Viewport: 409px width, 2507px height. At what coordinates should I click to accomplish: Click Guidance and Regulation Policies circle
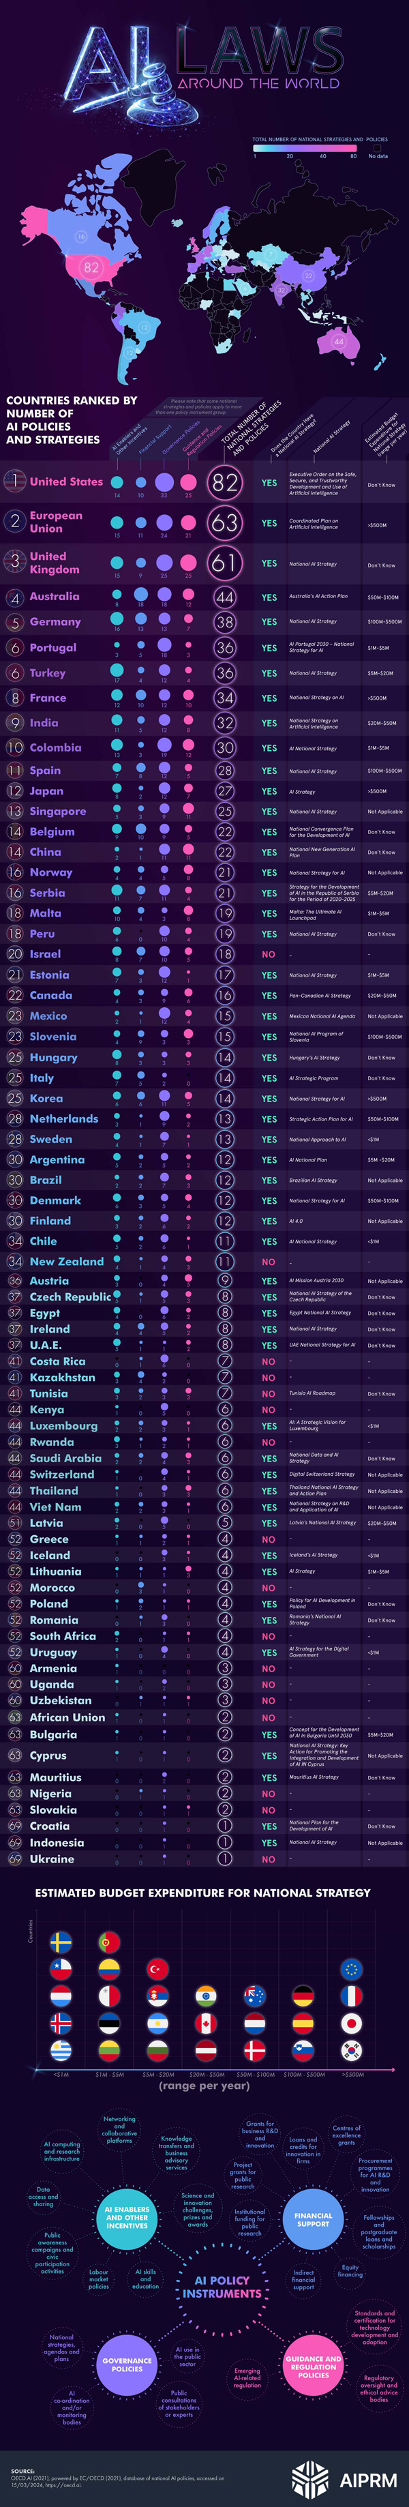(x=313, y=2359)
